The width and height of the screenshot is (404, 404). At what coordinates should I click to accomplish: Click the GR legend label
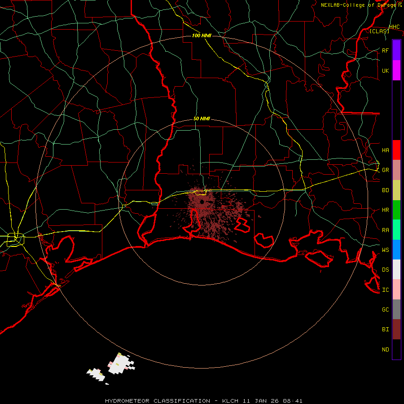pos(385,170)
